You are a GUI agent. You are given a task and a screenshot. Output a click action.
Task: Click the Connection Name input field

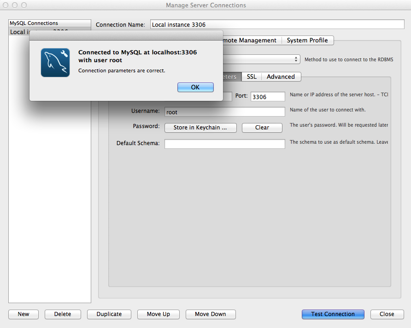coord(277,24)
